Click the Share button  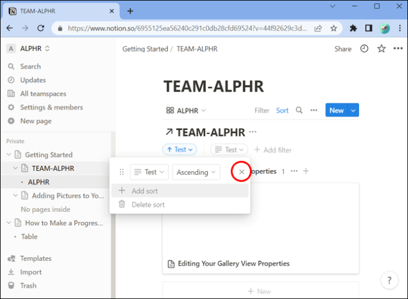(343, 49)
